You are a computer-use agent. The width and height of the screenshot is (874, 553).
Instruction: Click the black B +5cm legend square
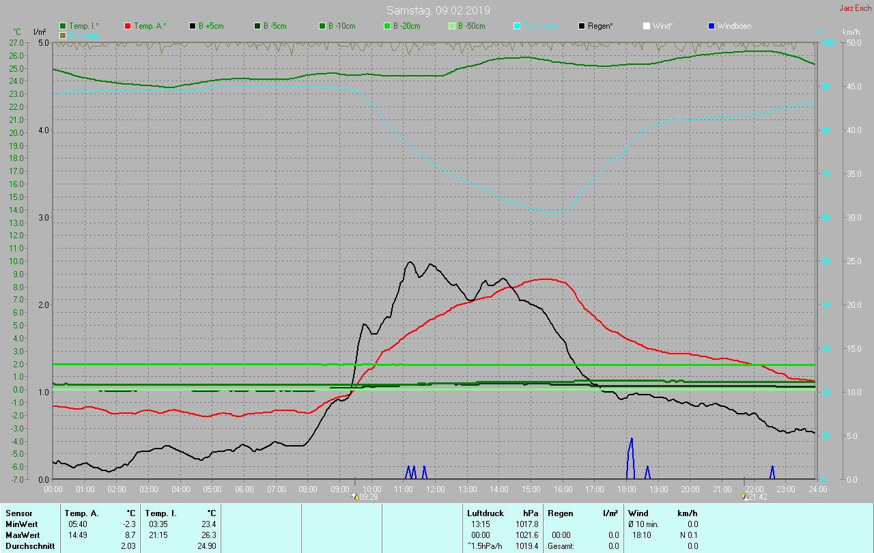(x=193, y=26)
